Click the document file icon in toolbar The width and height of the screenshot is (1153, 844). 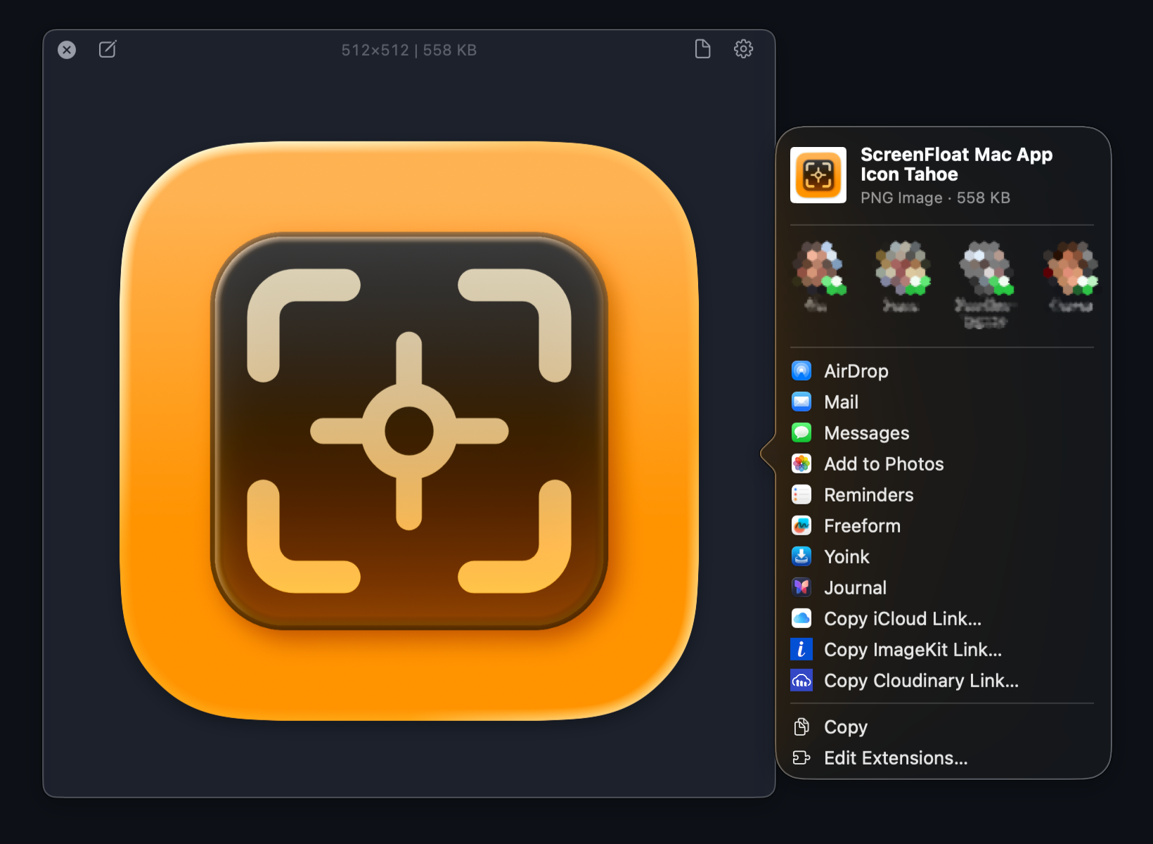(702, 49)
